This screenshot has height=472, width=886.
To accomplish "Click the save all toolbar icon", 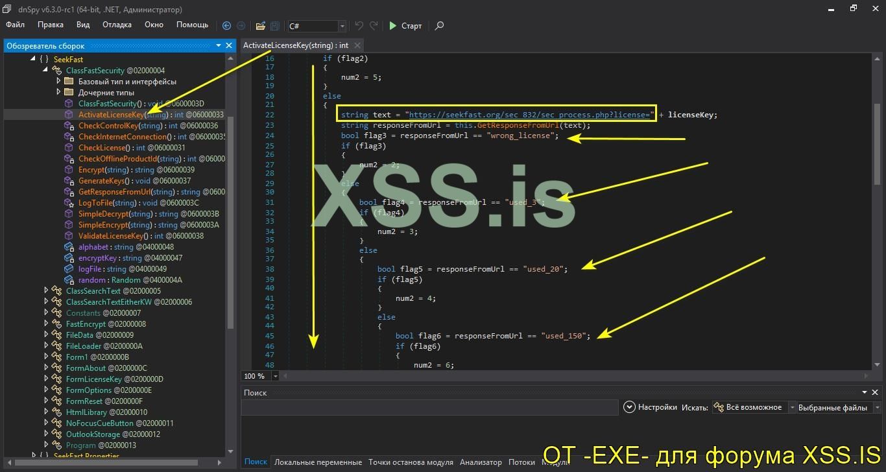I will coord(275,26).
